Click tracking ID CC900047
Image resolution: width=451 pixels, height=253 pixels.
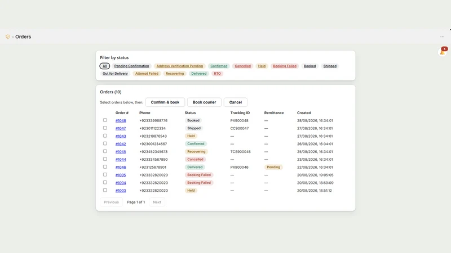(x=239, y=128)
